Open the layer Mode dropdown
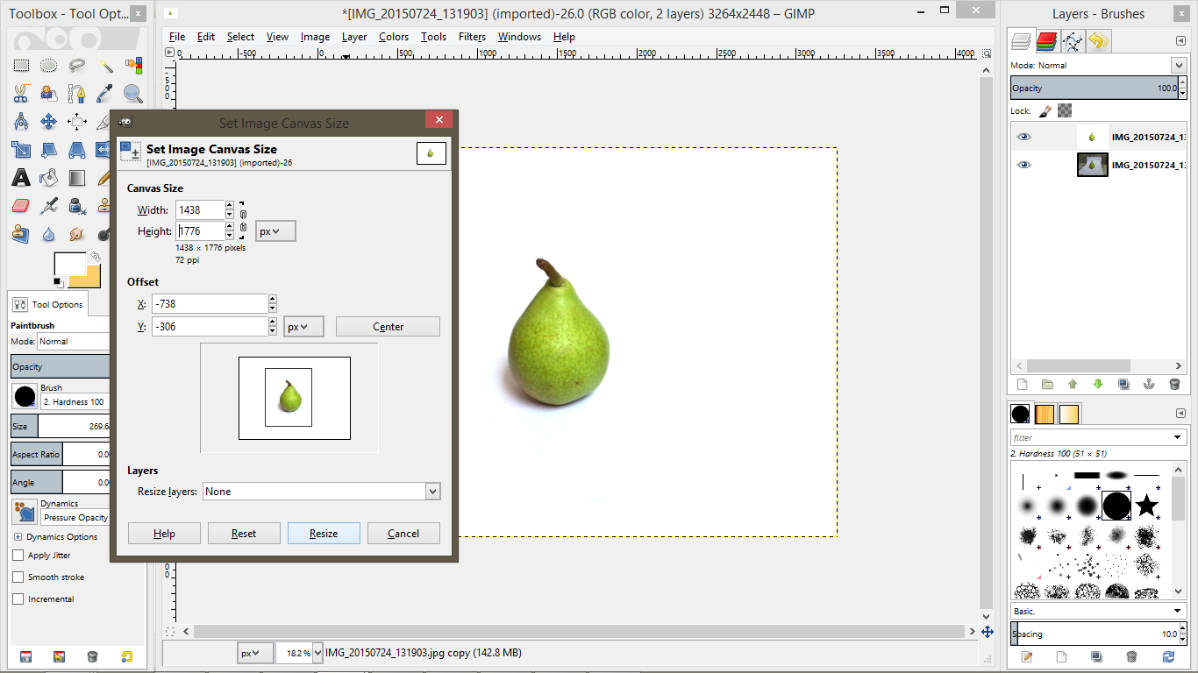This screenshot has width=1198, height=673. [1178, 65]
